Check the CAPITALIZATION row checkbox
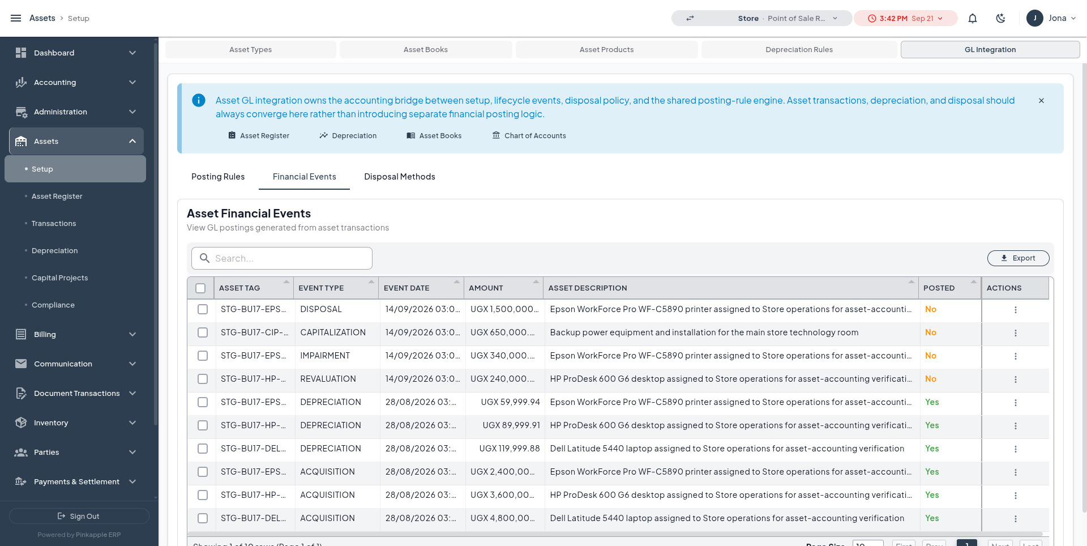The width and height of the screenshot is (1087, 546). 203,332
